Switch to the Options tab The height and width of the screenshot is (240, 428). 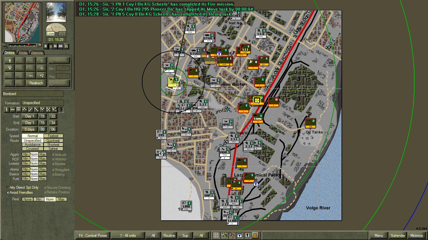point(37,53)
